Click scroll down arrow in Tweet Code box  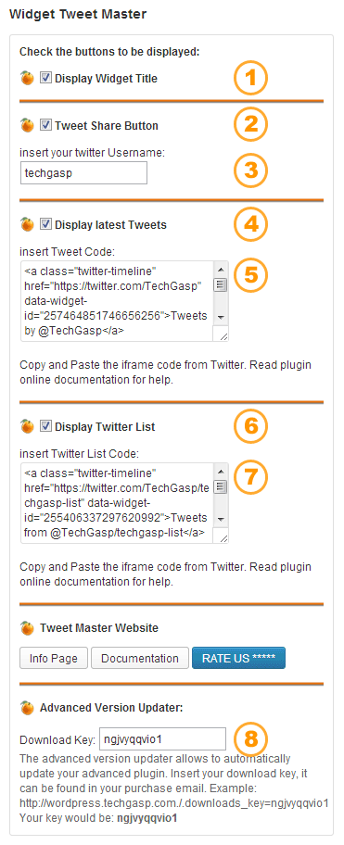(x=220, y=318)
